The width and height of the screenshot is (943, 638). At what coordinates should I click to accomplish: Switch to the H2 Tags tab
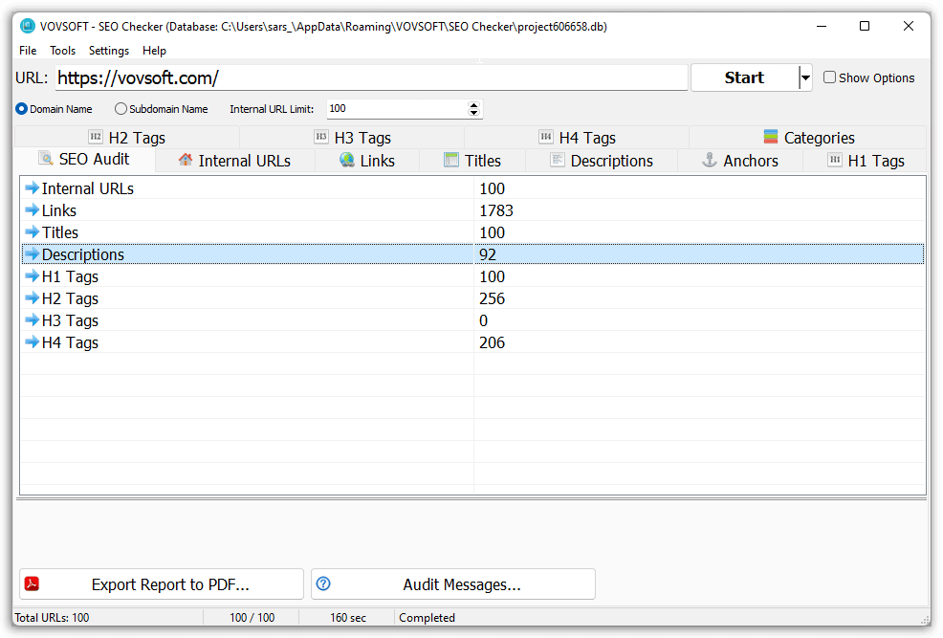coord(126,138)
